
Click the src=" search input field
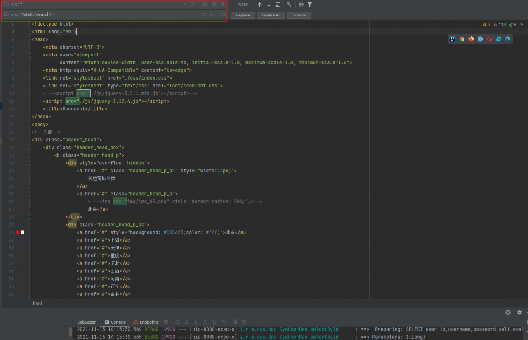(97, 5)
